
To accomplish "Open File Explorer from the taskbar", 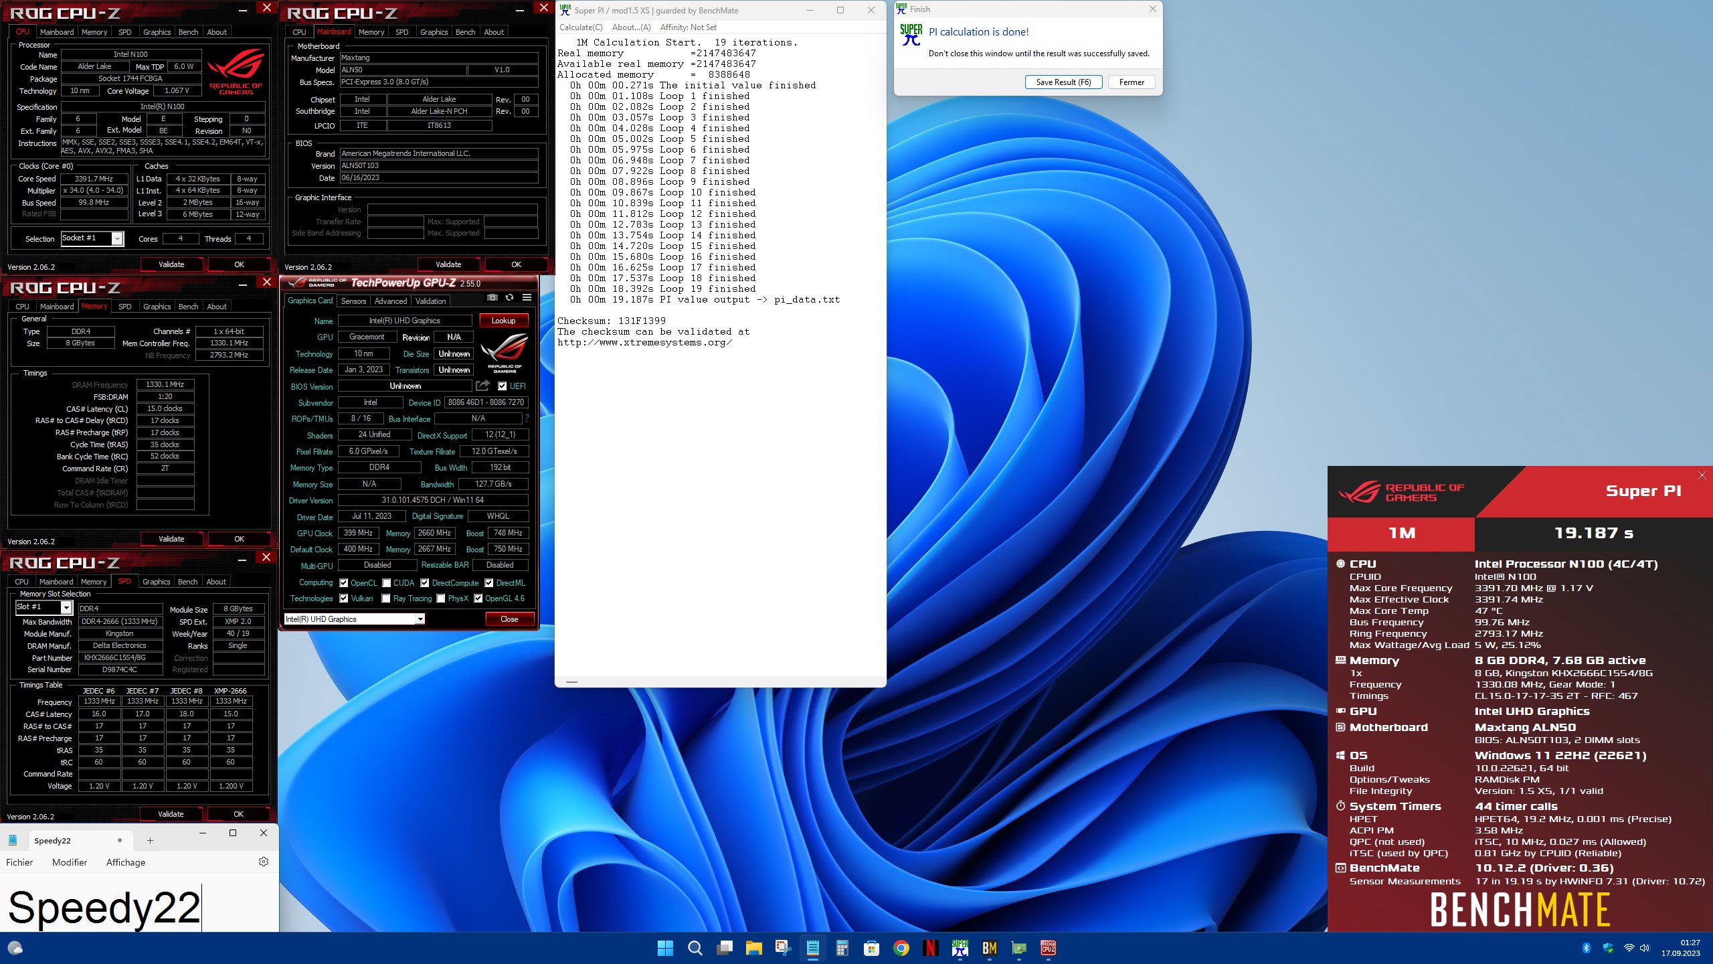I will pyautogui.click(x=754, y=948).
